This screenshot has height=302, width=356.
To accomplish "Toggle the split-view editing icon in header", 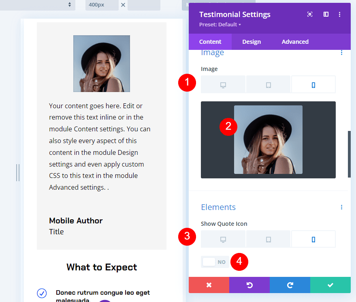I will coord(326,14).
